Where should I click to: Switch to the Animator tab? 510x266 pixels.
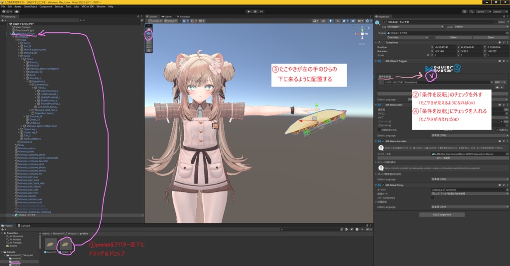coord(183,16)
